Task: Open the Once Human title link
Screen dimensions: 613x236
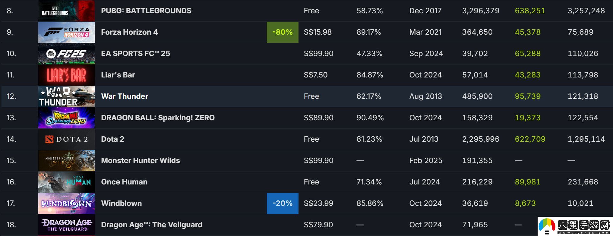Action: click(124, 182)
